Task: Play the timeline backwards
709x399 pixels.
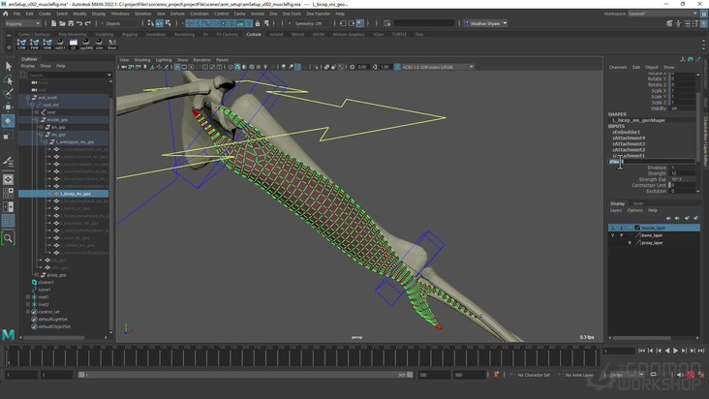Action: (x=667, y=351)
